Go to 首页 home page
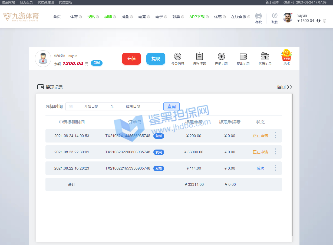 pyautogui.click(x=57, y=17)
